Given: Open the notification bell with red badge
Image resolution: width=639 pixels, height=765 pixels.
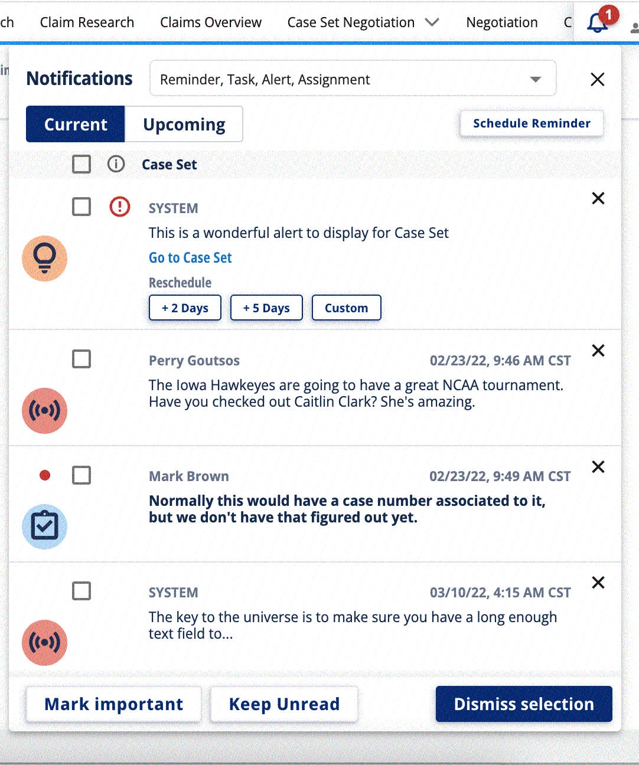Looking at the screenshot, I should click(598, 22).
